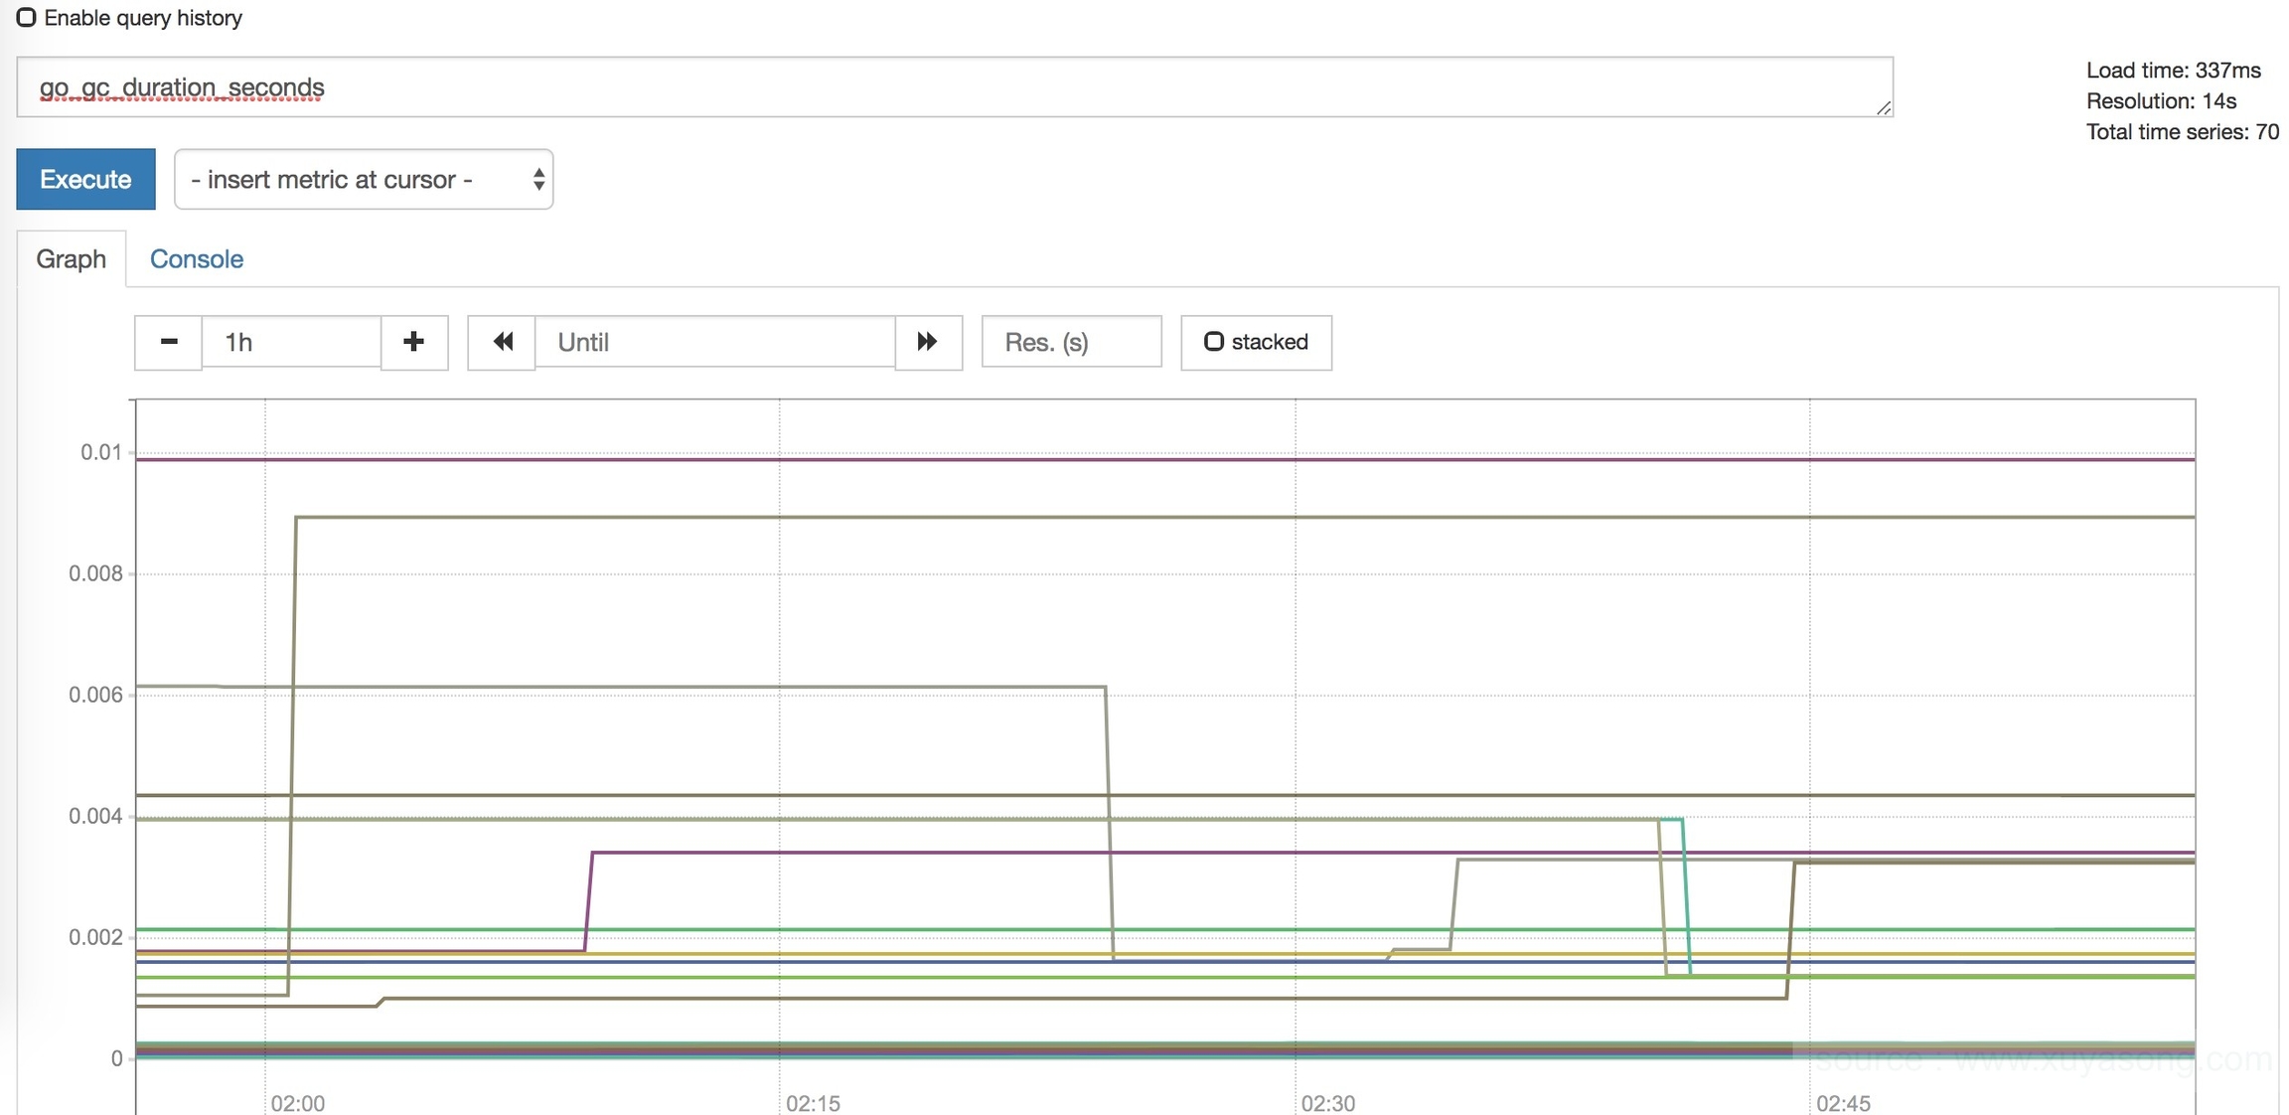Click the 02:30 time axis label
Image resolution: width=2289 pixels, height=1115 pixels.
point(1327,1103)
